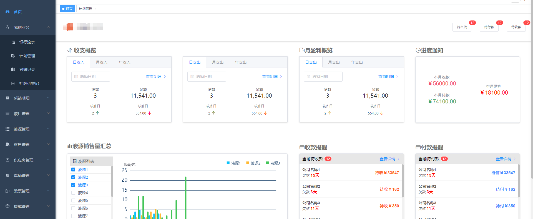Select the 日收入 tab

(79, 62)
